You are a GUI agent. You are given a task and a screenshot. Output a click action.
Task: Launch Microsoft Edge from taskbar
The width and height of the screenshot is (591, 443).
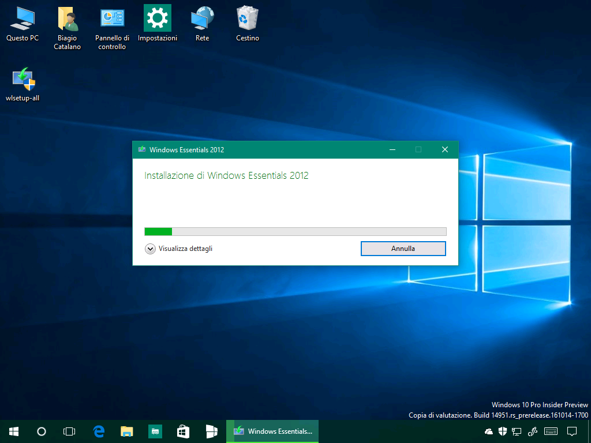pyautogui.click(x=99, y=431)
